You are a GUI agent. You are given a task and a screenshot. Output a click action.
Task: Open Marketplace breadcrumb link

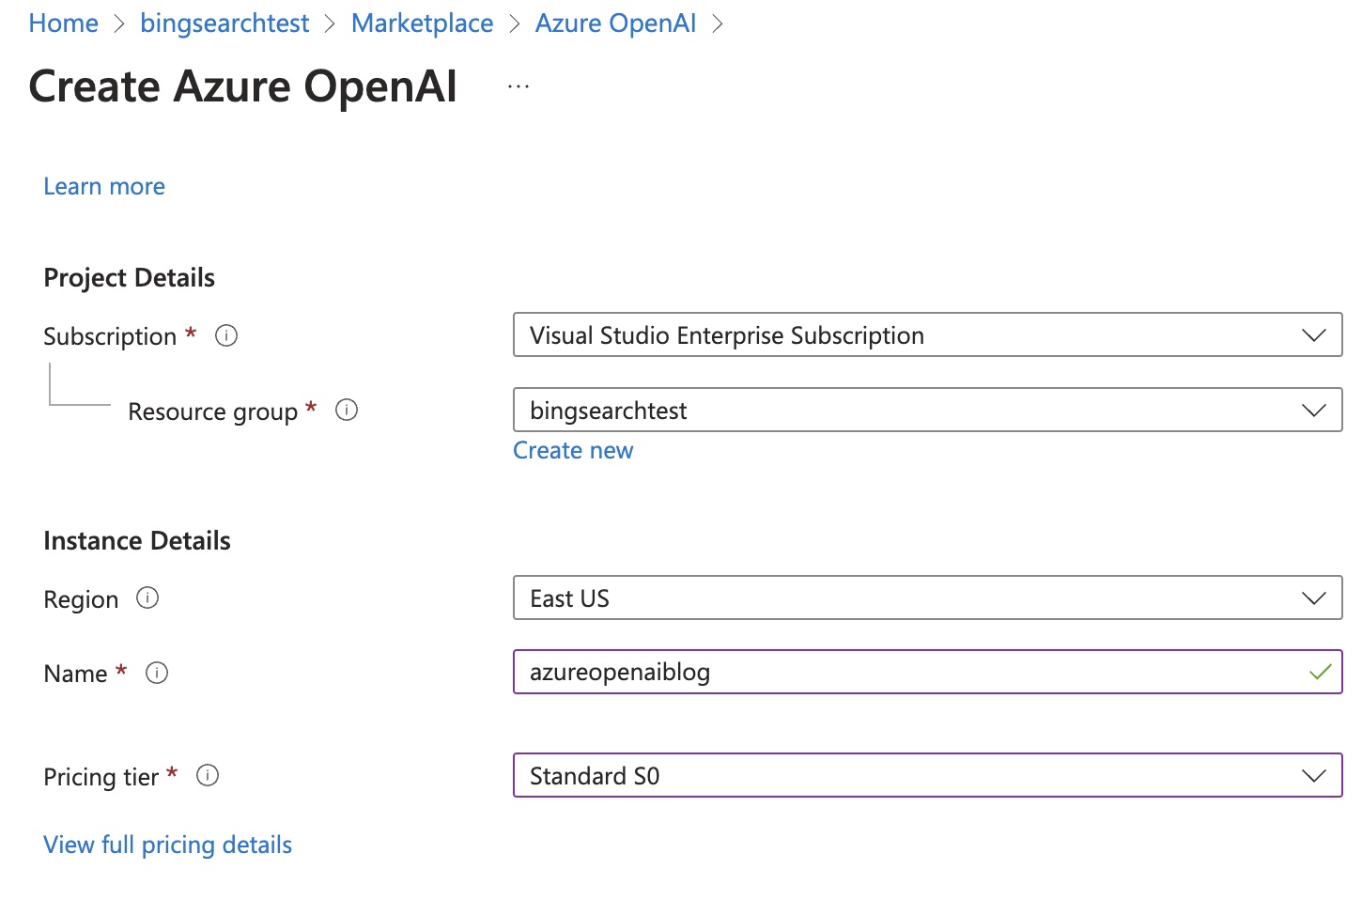click(422, 23)
